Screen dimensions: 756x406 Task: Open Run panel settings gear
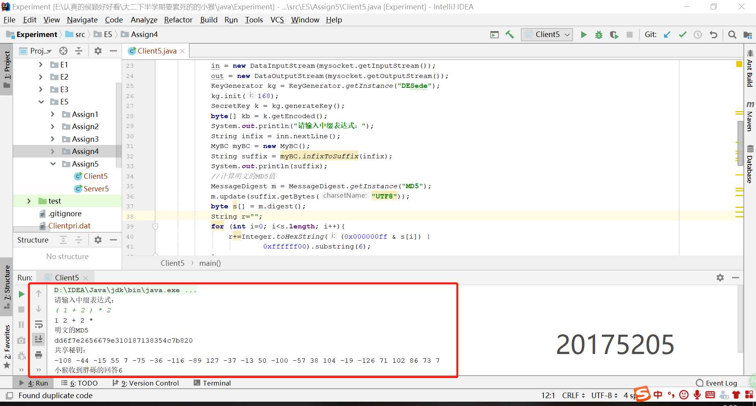720,278
